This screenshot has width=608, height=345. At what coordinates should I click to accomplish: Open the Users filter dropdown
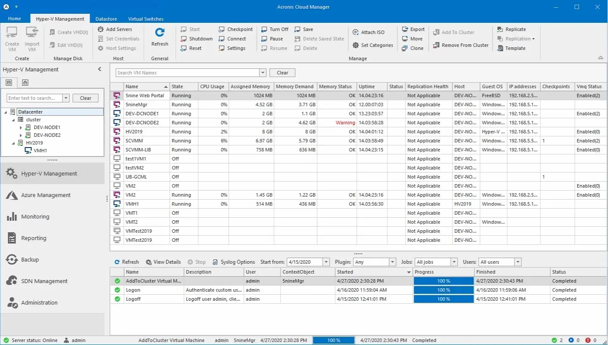pyautogui.click(x=518, y=262)
